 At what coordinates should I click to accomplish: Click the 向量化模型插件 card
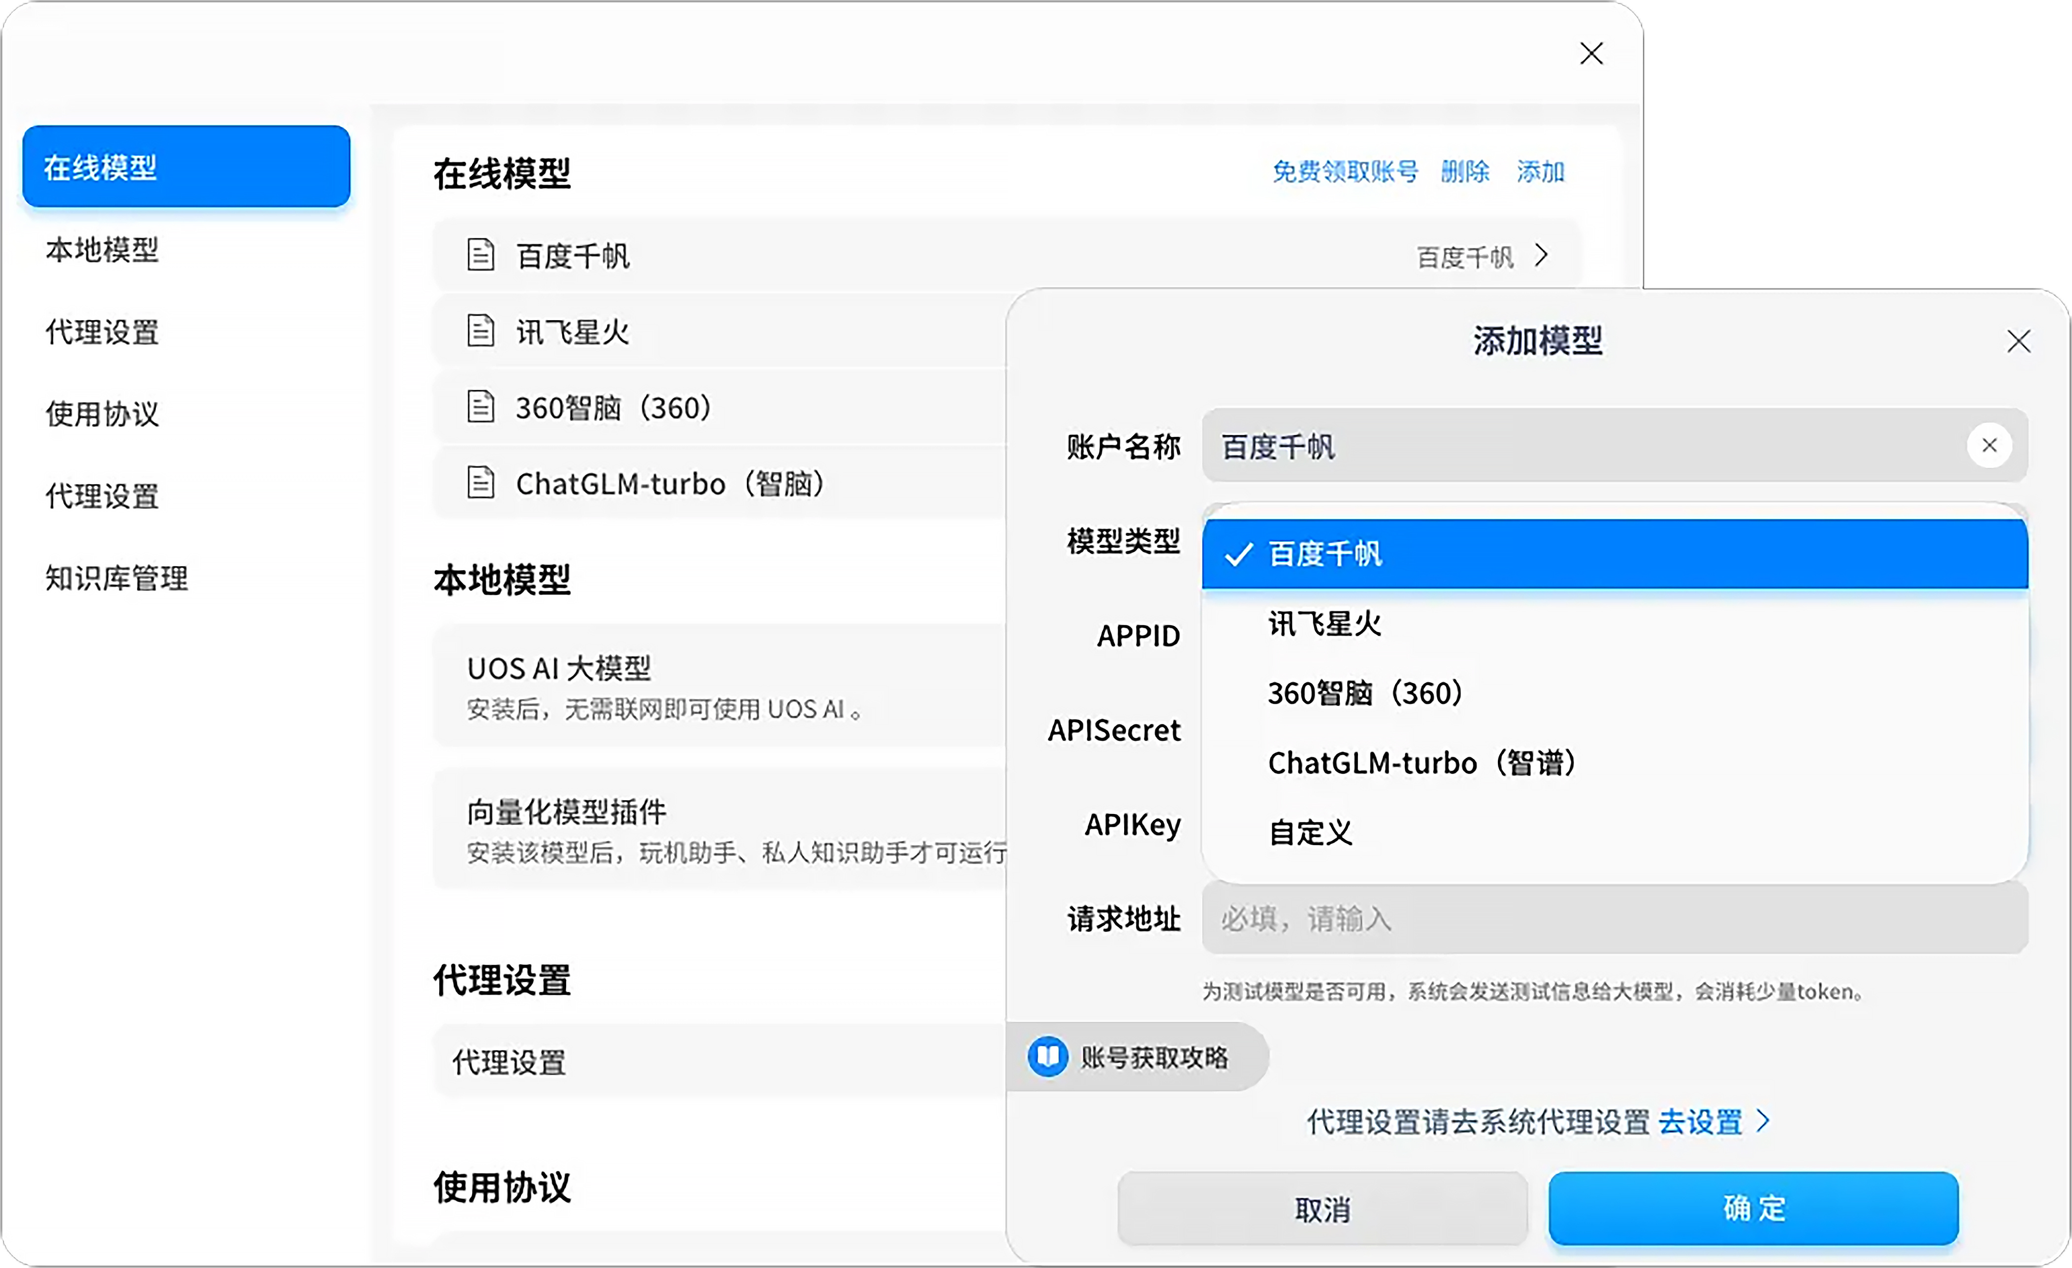point(720,829)
